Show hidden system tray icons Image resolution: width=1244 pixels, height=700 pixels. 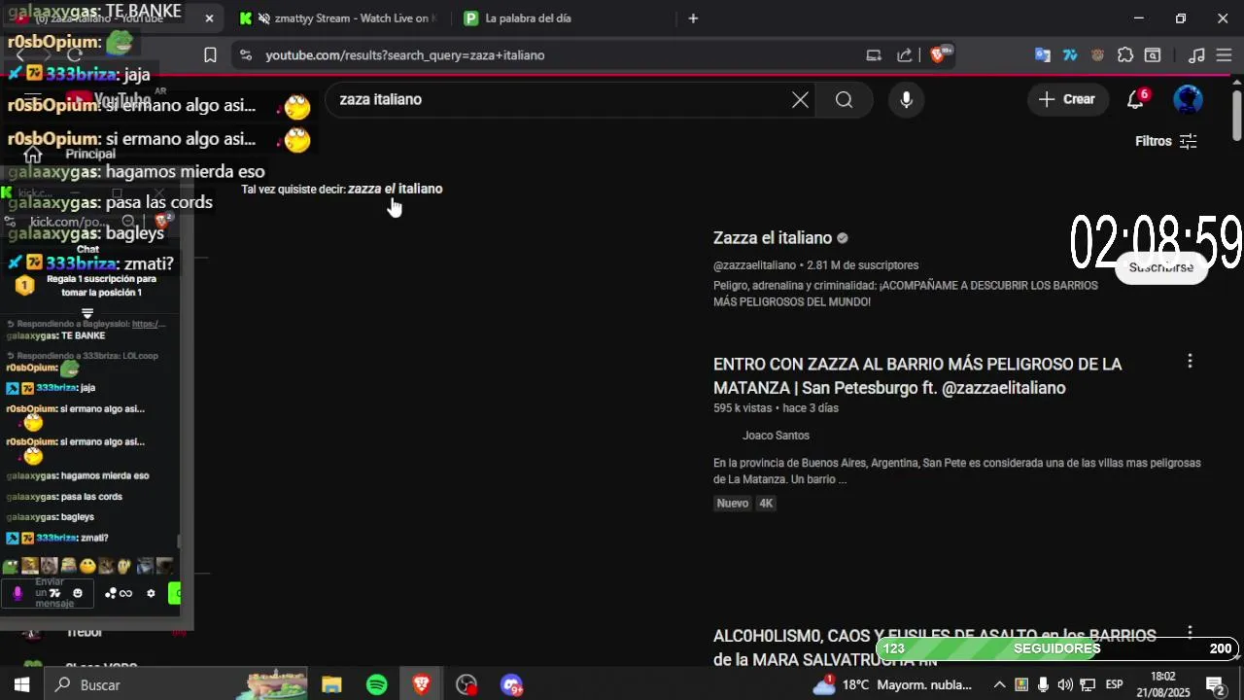pos(998,685)
